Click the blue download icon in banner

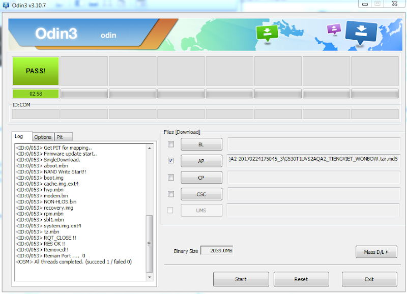(x=361, y=33)
